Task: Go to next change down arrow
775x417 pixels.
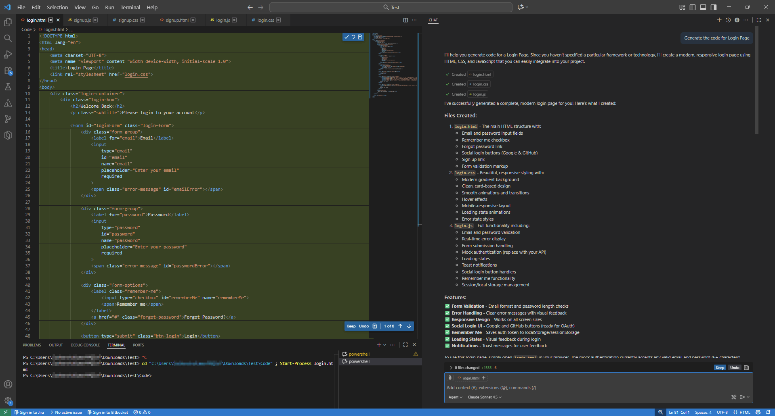Action: pos(409,326)
